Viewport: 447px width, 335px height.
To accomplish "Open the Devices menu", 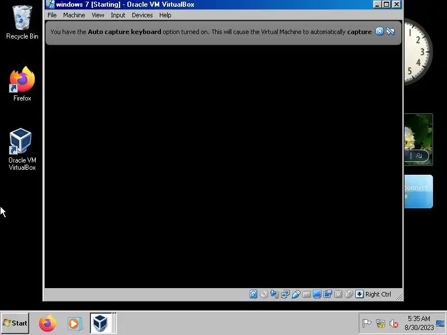I will click(142, 15).
